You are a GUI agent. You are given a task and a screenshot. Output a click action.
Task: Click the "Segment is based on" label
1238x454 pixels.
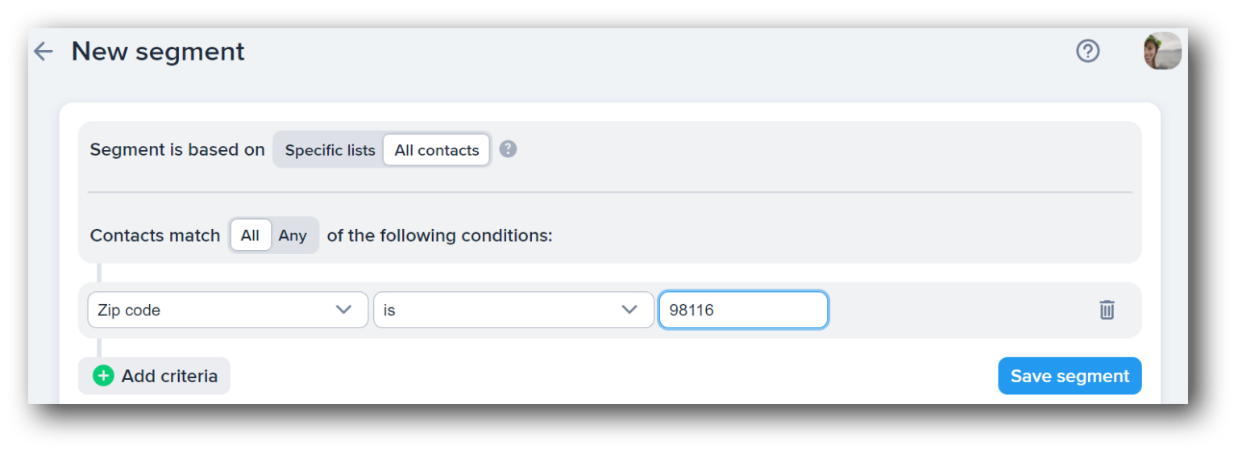pyautogui.click(x=177, y=150)
